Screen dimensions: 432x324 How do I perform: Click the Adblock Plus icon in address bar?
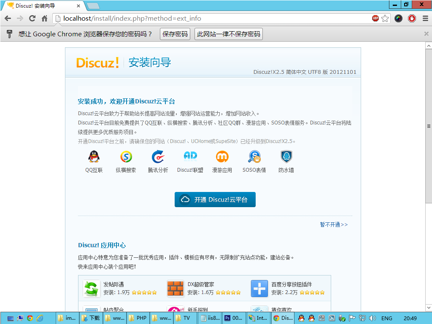375,19
